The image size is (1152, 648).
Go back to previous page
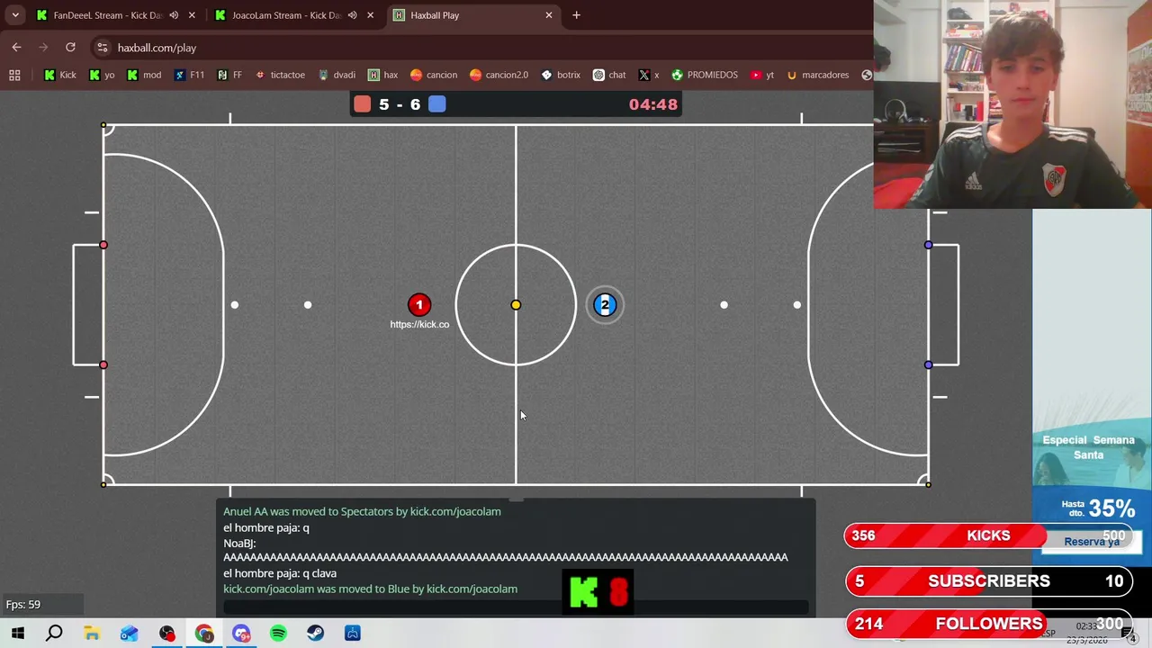click(x=16, y=48)
